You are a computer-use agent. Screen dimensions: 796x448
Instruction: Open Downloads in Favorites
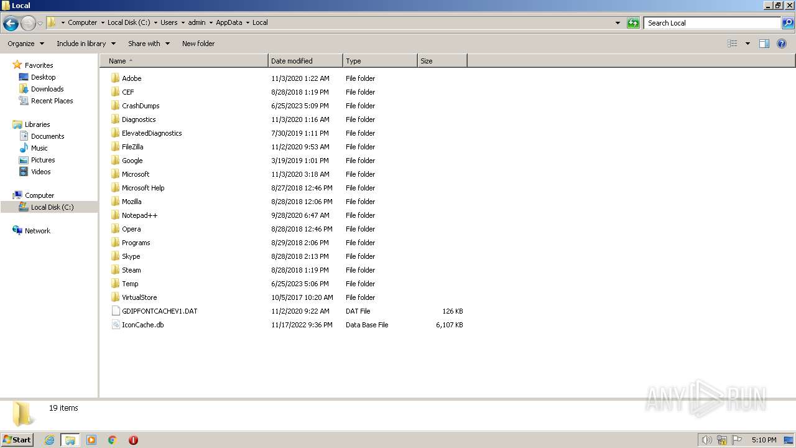tap(47, 89)
